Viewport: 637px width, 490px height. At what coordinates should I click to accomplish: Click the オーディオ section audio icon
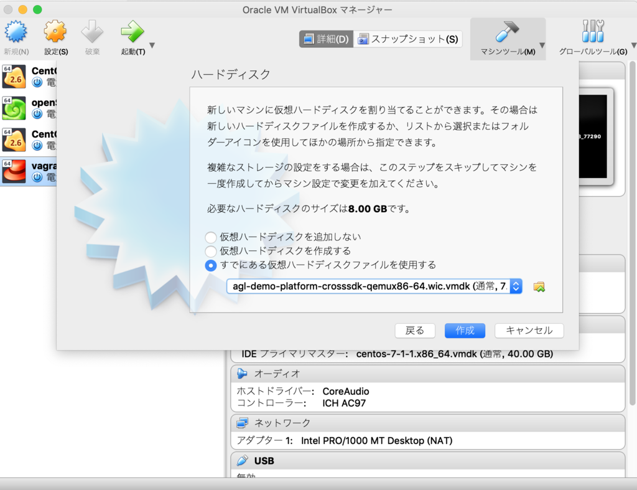241,374
